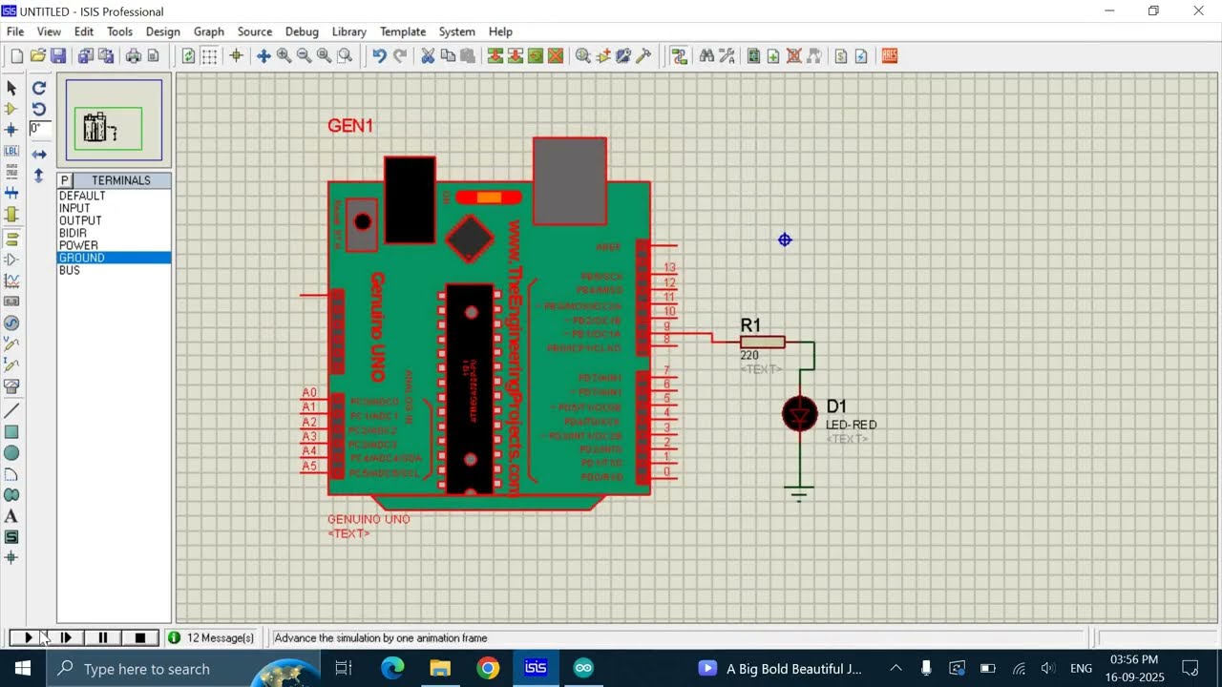Click the D1 LED-RED component

(x=800, y=414)
